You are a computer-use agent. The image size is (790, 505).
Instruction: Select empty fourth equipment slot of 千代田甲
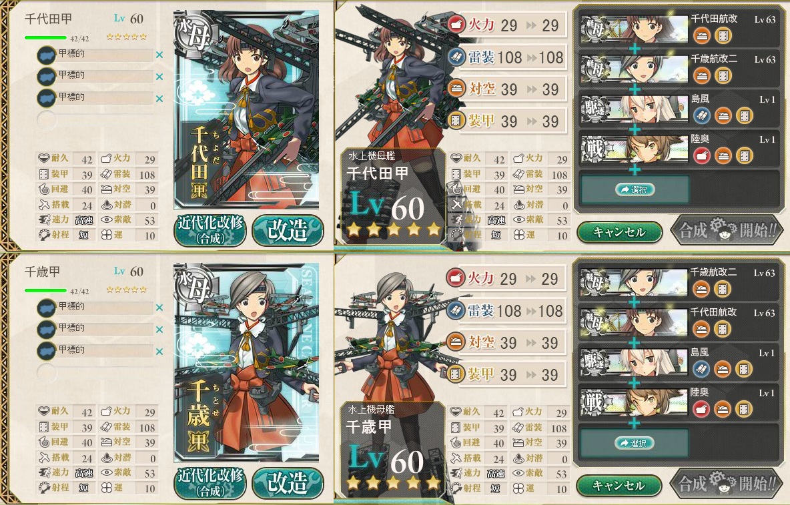95,120
